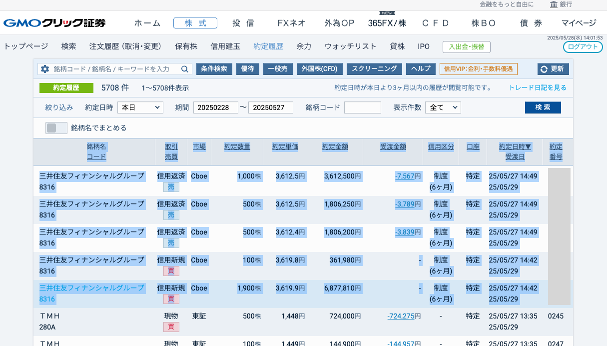607x346 pixels.
Task: Click the period start date field 20250228
Action: pos(216,107)
